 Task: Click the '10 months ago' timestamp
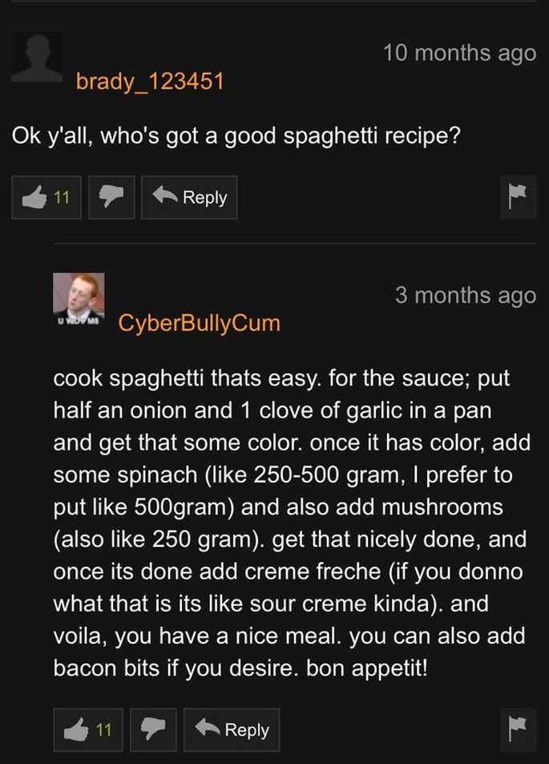tap(459, 53)
